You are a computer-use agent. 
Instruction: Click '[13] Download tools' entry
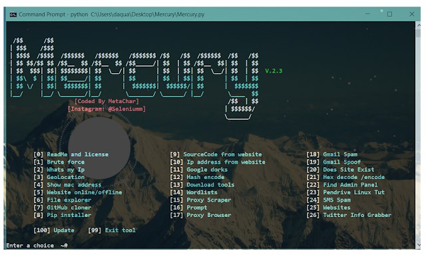[202, 185]
